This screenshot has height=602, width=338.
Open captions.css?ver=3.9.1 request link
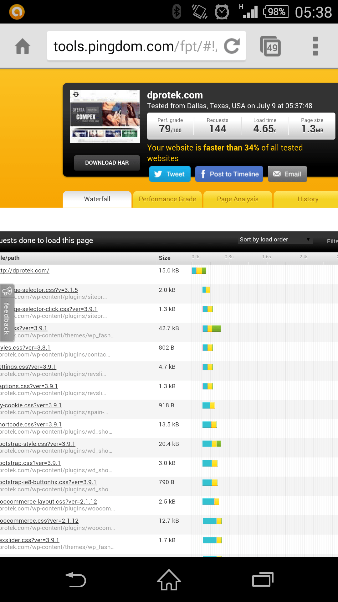(29, 386)
